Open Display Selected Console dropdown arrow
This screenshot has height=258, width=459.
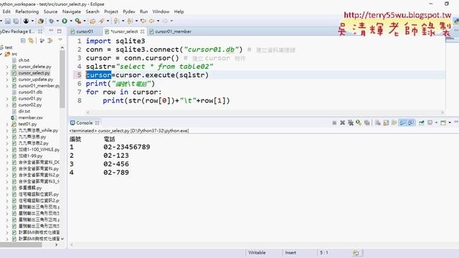click(436, 123)
